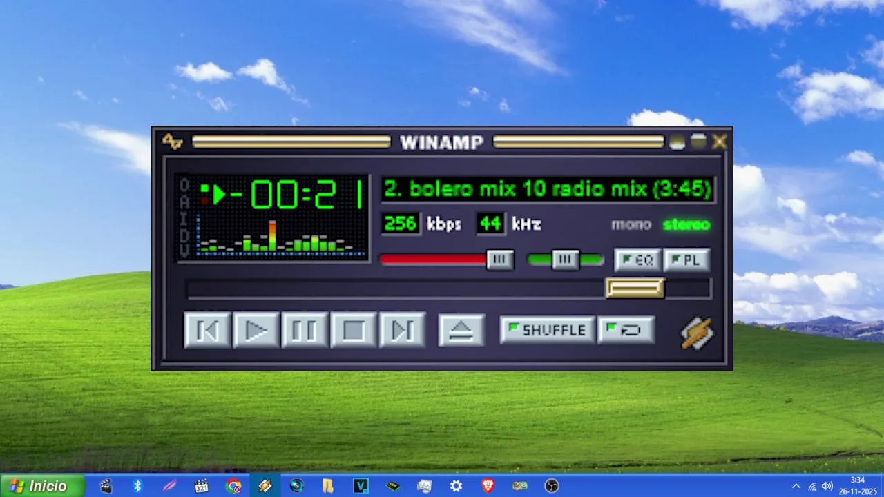Image resolution: width=884 pixels, height=497 pixels.
Task: Click the previous track button
Action: tap(207, 330)
